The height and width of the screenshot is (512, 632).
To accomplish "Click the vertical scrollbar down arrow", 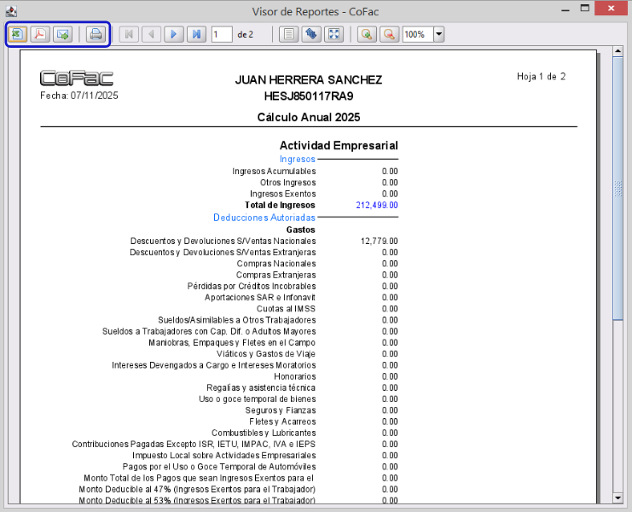I will 618,497.
